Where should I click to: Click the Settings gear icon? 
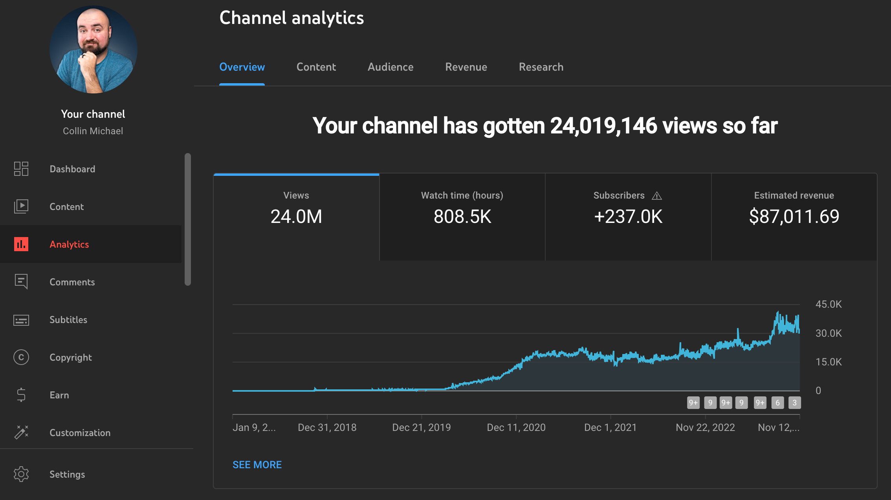pyautogui.click(x=21, y=474)
